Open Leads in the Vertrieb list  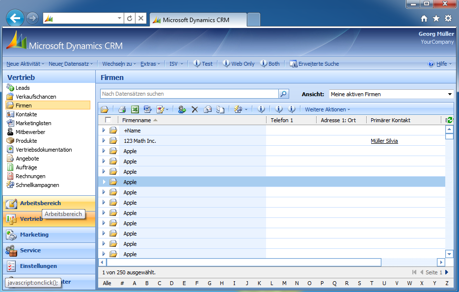pos(23,88)
